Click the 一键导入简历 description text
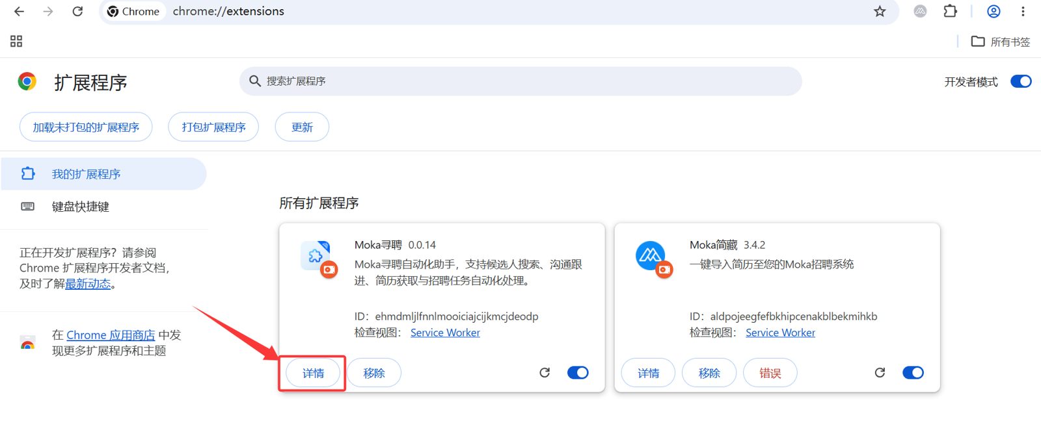The image size is (1041, 430). [x=772, y=264]
